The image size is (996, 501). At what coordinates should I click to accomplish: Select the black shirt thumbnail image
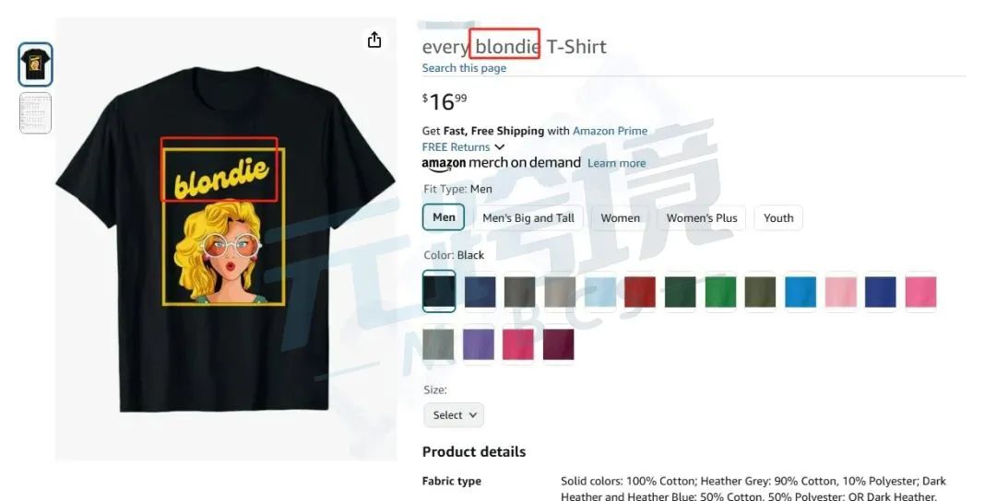pyautogui.click(x=36, y=64)
